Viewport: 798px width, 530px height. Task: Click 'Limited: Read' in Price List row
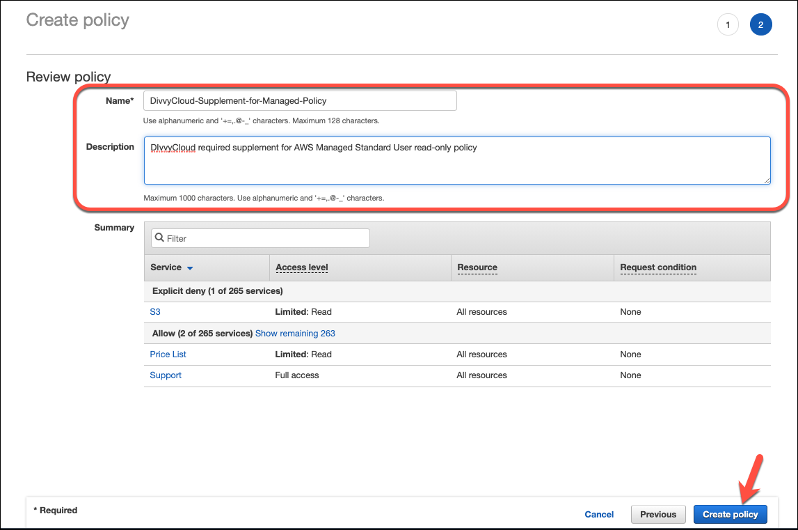point(303,354)
